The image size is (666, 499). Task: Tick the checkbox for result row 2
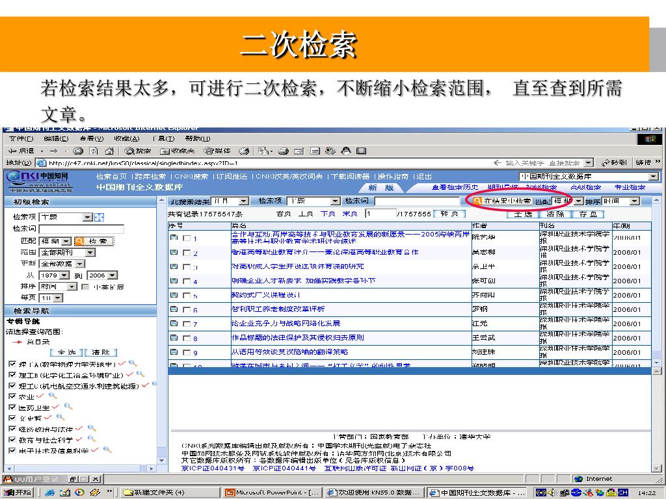tap(187, 253)
